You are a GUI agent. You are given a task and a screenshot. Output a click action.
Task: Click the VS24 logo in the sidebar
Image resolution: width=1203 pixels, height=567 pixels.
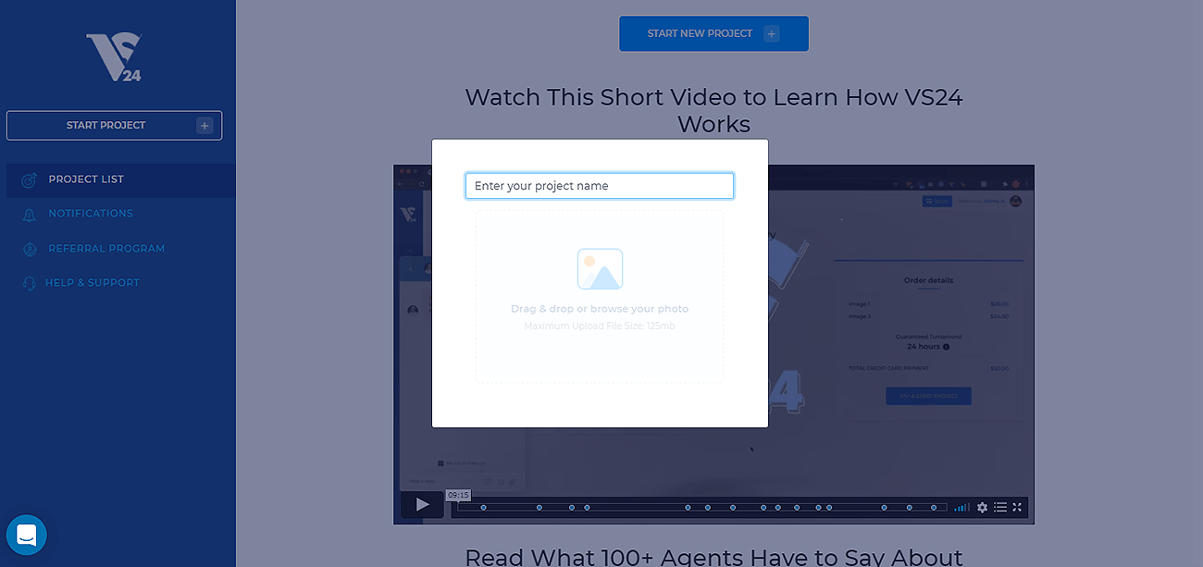click(114, 57)
